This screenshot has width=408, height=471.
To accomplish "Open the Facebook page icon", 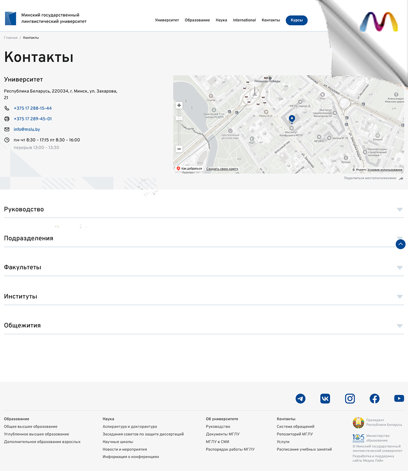I will click(375, 399).
